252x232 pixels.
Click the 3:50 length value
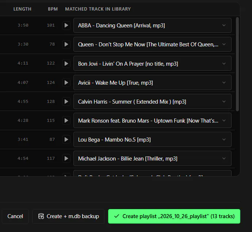[x=23, y=26]
